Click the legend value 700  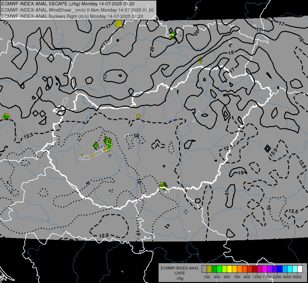pos(237,277)
